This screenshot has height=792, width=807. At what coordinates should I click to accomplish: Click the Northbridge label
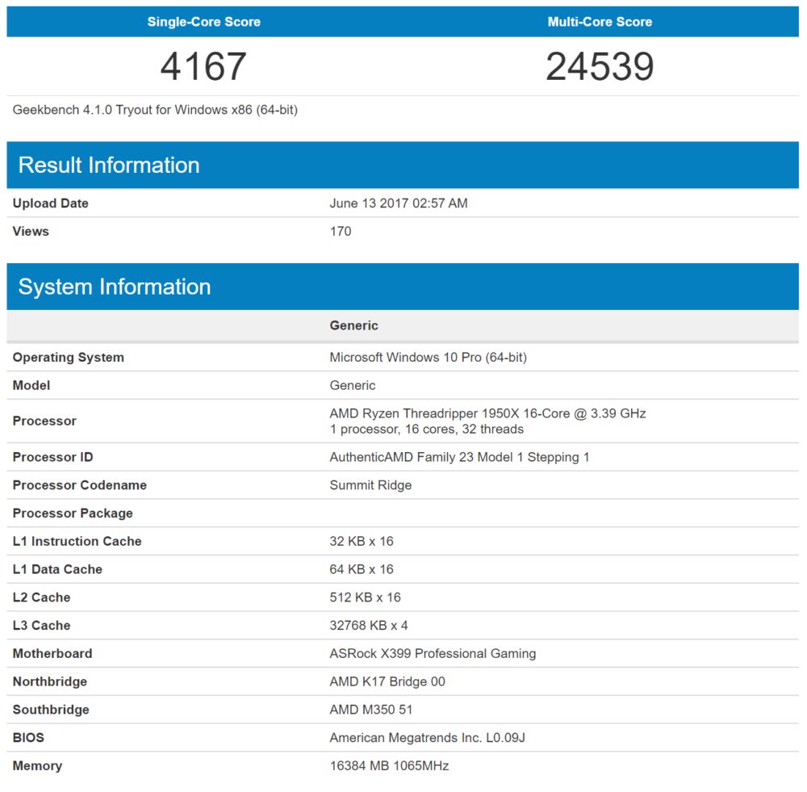point(49,682)
